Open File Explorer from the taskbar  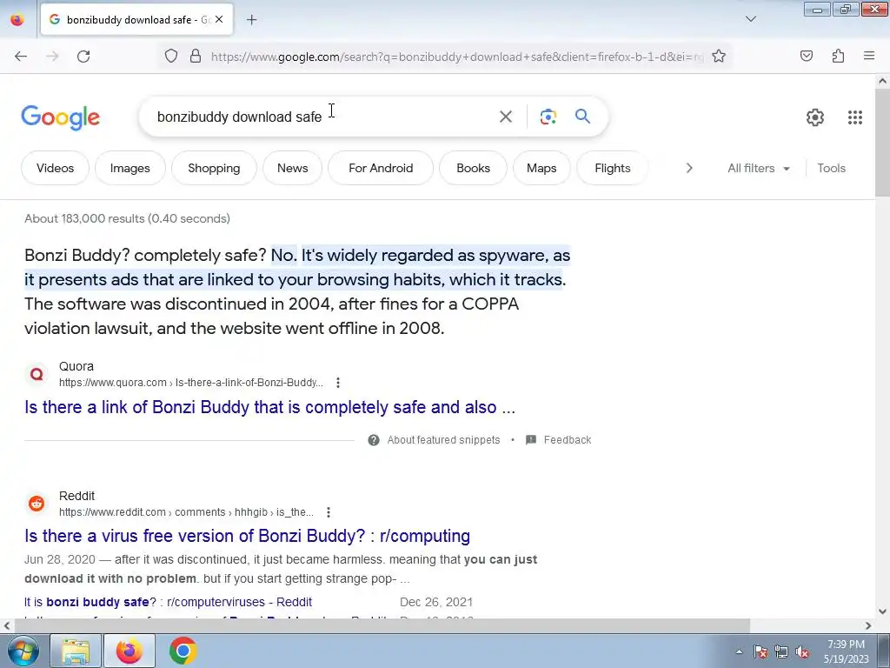pyautogui.click(x=76, y=651)
